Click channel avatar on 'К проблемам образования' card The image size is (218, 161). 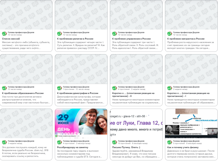[x=4, y=88]
